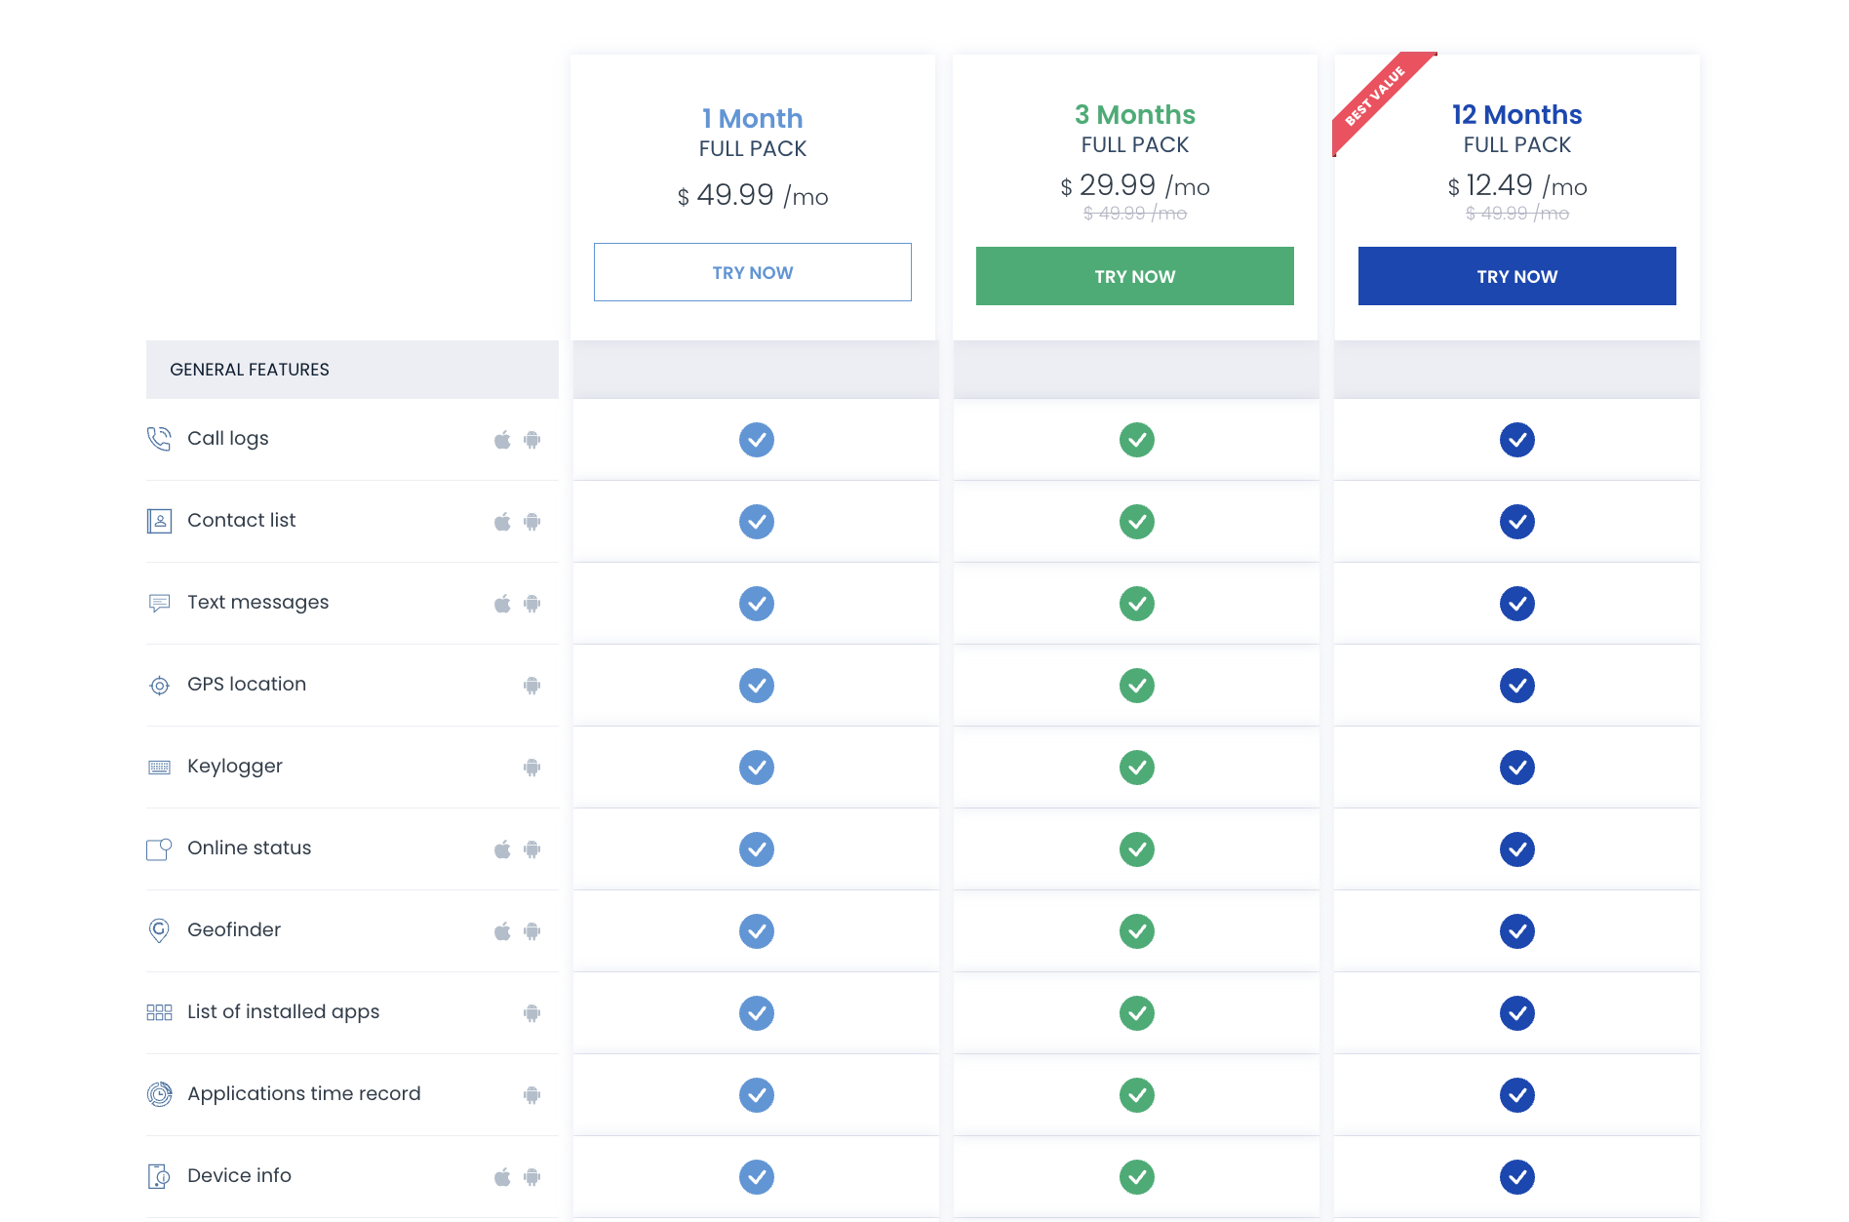
Task: Click Apple icon in Online status row
Action: pyautogui.click(x=502, y=849)
